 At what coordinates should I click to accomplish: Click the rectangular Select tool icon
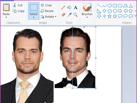pos(34,7)
